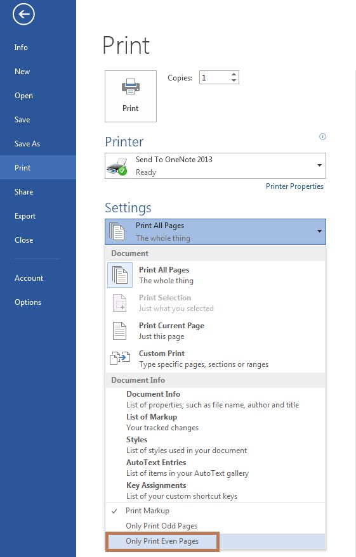Viewport: 356px width, 557px height.
Task: Open the printer selection dropdown
Action: pos(319,165)
